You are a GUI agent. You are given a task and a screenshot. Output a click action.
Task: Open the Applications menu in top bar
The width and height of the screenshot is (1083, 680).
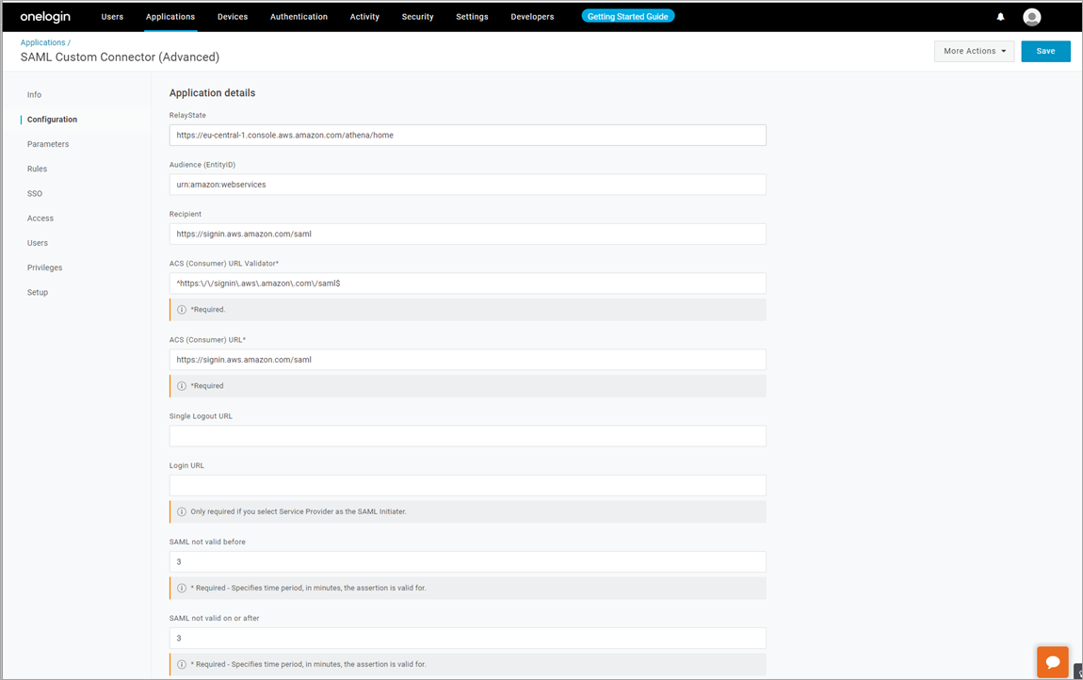[170, 17]
